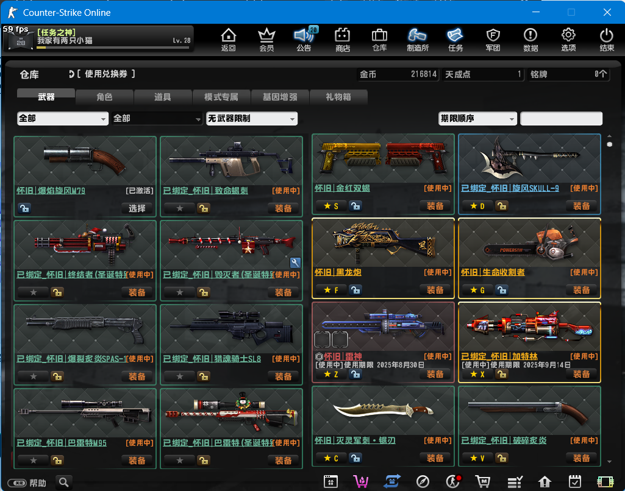Viewport: 625px width, 491px height.
Task: Open the 任务 missions icon
Action: click(455, 40)
